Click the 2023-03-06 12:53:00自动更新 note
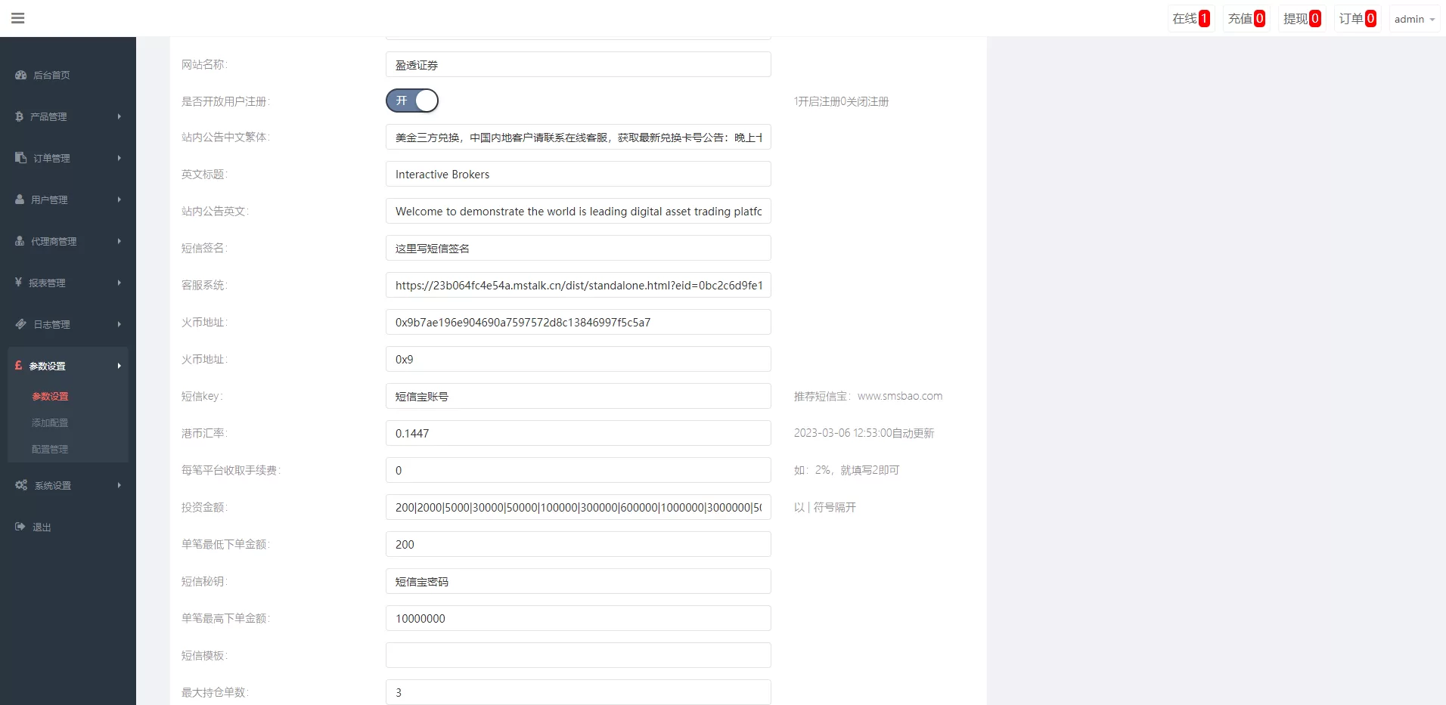 point(864,433)
